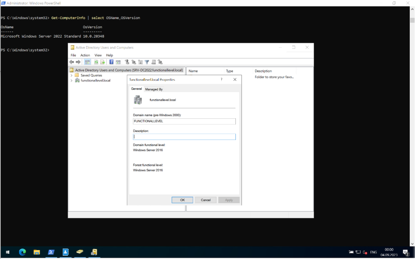This screenshot has width=415, height=259.
Task: Open the filter options funnel icon
Action: [x=146, y=62]
